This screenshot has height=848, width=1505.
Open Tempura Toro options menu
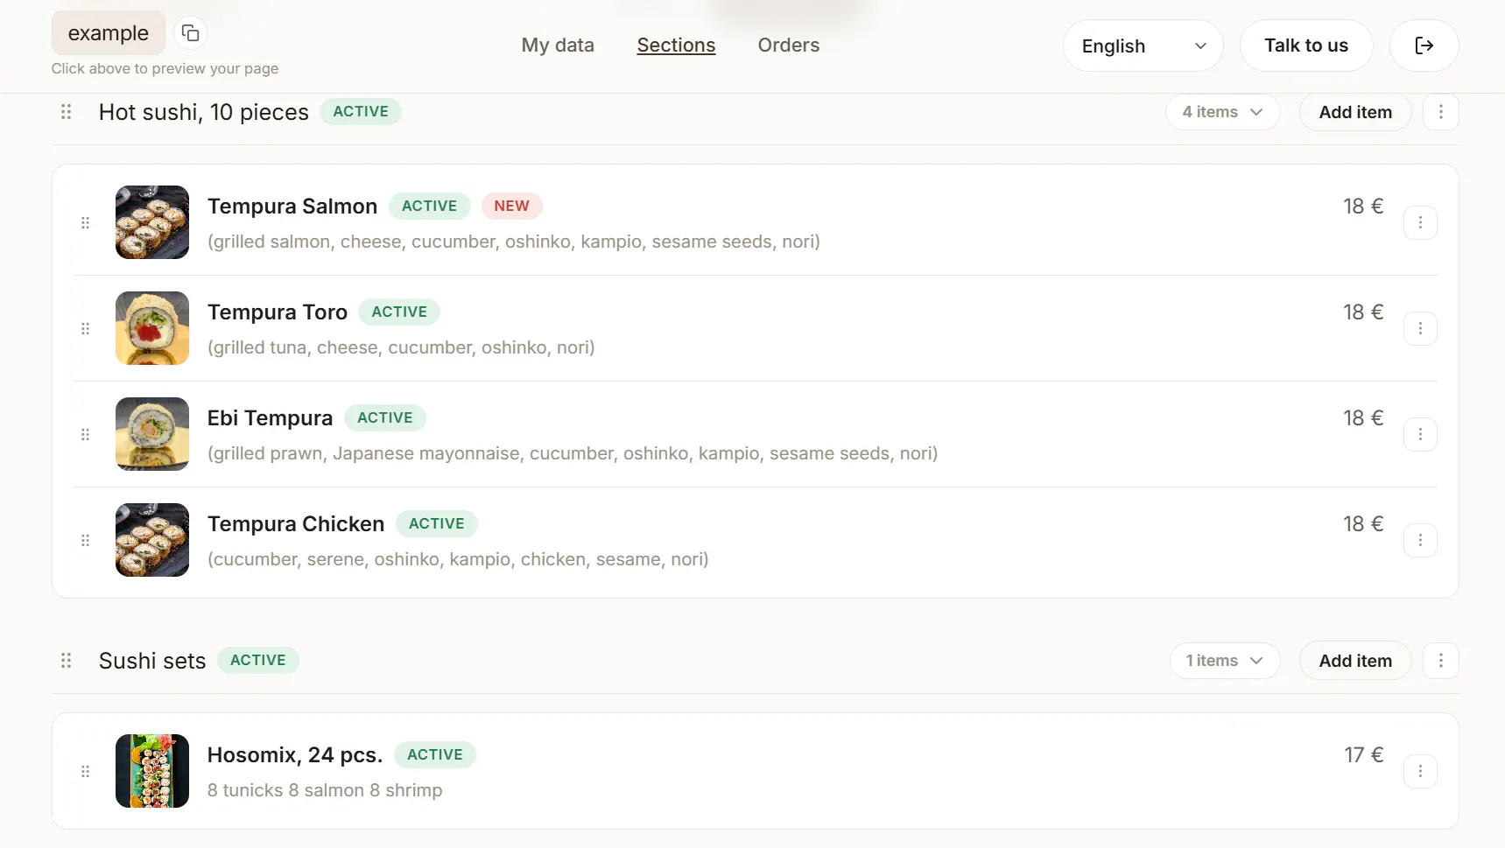1420,329
